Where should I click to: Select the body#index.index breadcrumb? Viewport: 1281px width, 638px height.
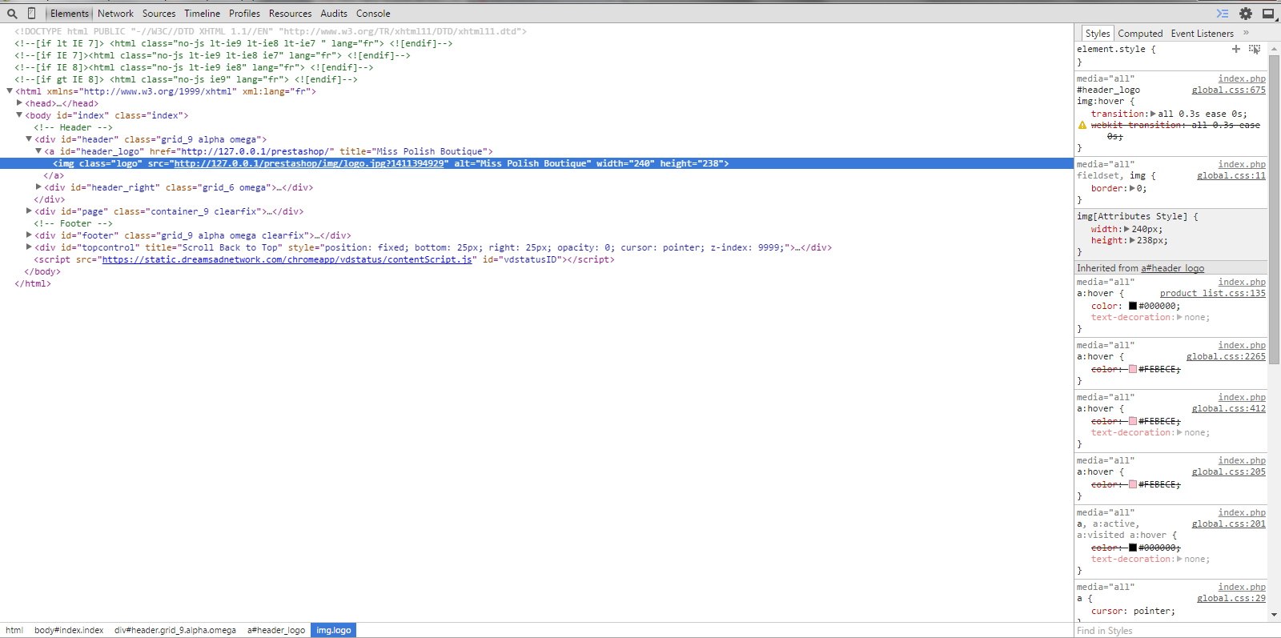point(69,630)
